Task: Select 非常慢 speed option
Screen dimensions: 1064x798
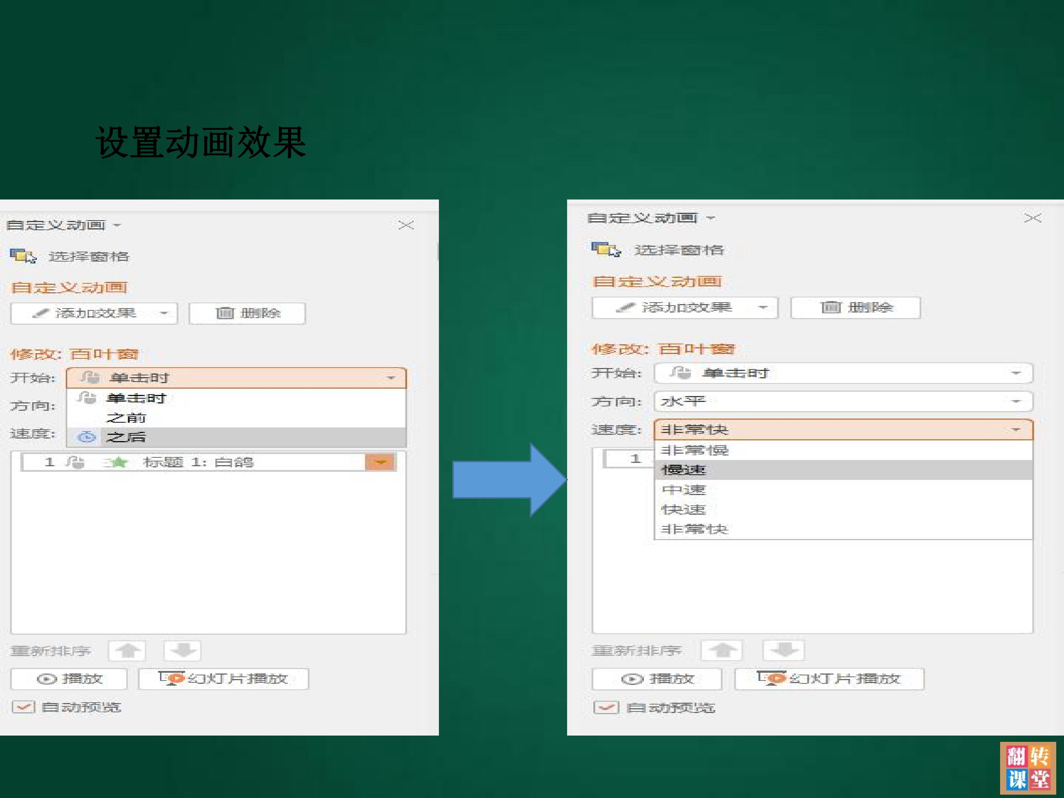Action: coord(844,450)
